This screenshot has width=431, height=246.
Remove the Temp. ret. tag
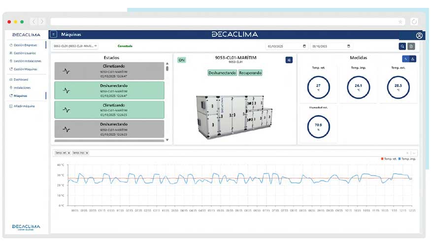[69, 153]
